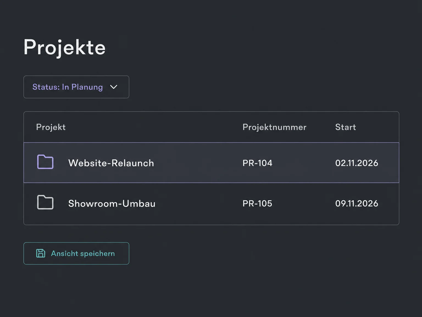Select the Website-Relaunch project name
422x317 pixels.
point(111,163)
